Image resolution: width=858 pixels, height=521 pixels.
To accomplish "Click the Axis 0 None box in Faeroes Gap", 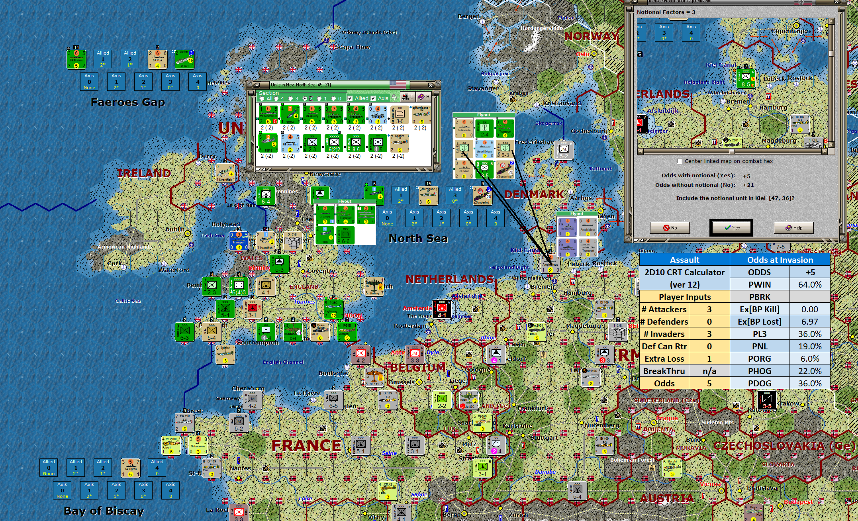I will coord(89,82).
